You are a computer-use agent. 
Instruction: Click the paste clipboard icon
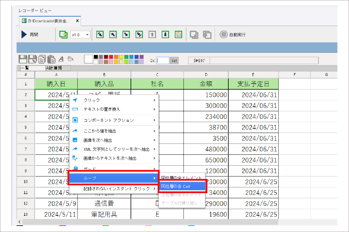(51, 59)
